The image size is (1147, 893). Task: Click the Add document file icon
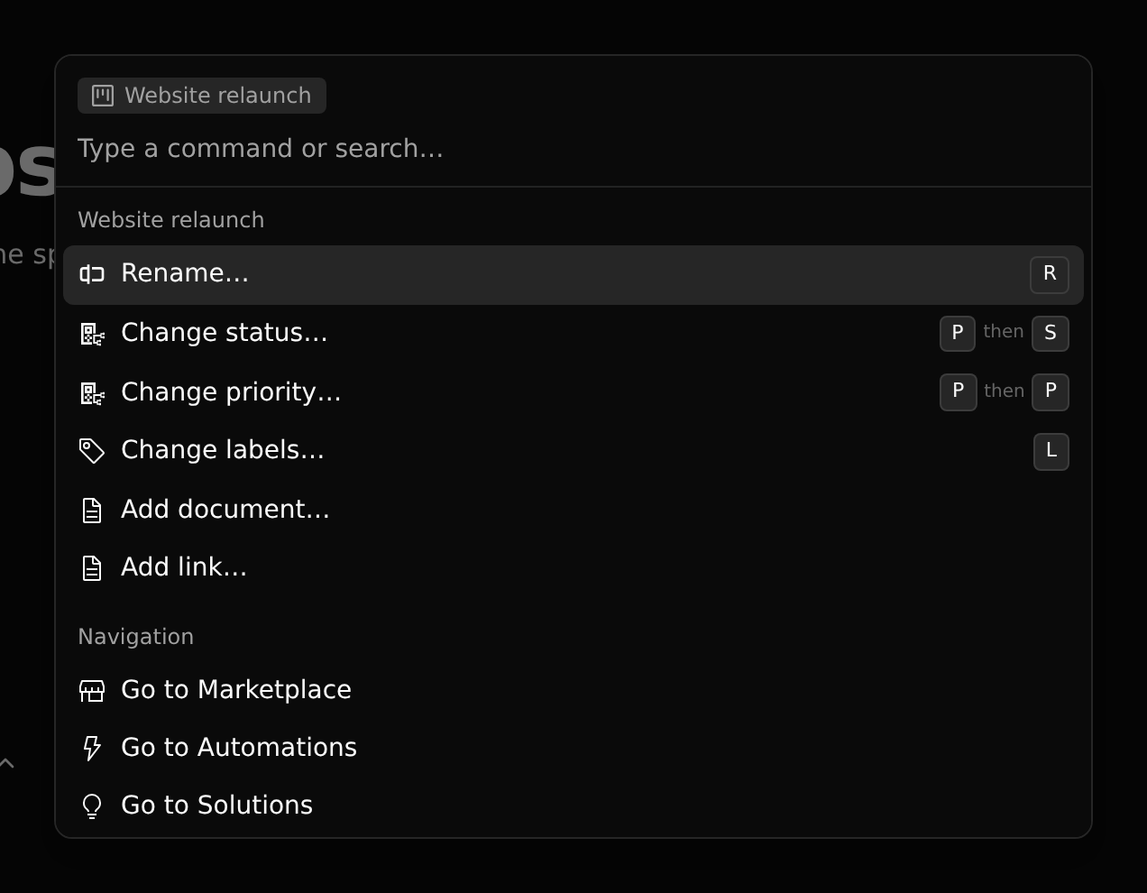coord(92,511)
